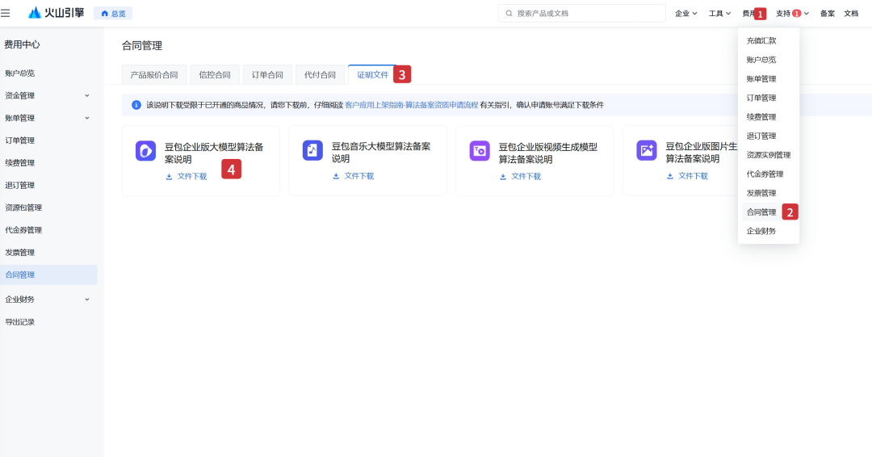The height and width of the screenshot is (457, 872).
Task: Click the search magnifier icon
Action: coord(509,14)
